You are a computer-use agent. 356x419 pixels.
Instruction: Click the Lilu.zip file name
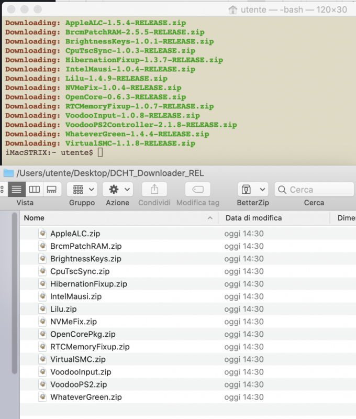pyautogui.click(x=63, y=309)
